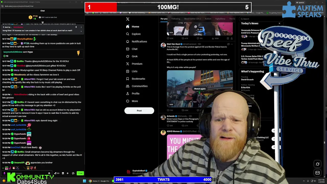Screen dimensions: 327x184
Task: Open the Kick chat shop icon
Action: [x=63, y=173]
